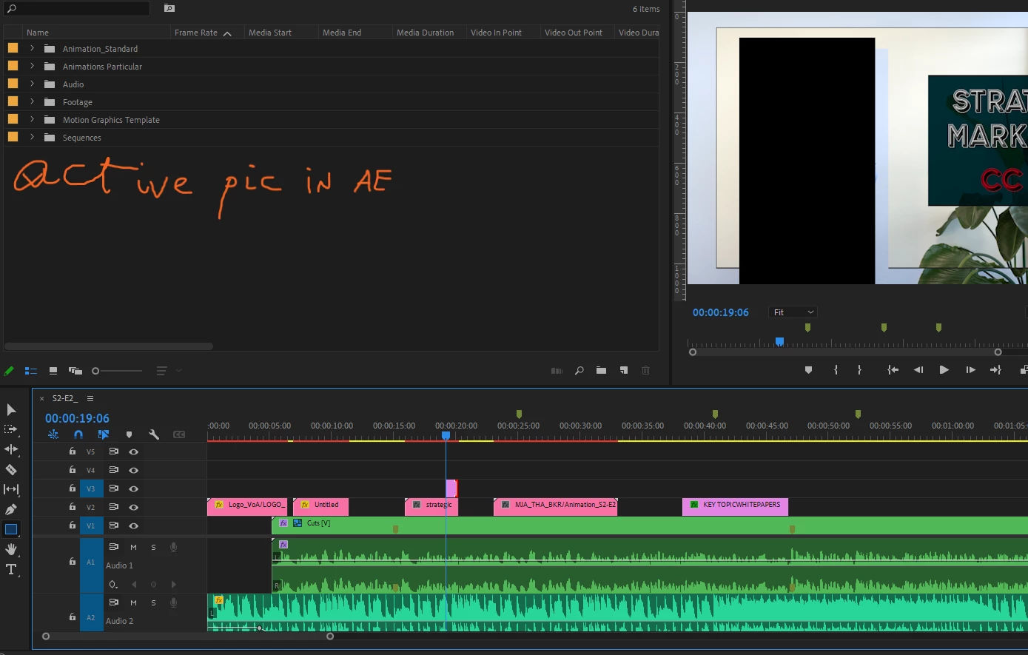Toggle lock on track V4
The width and height of the screenshot is (1028, 655).
click(72, 470)
